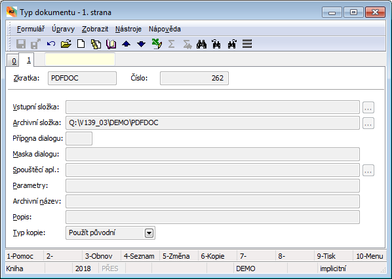Maximize the Typ dokumentu window

[353, 12]
